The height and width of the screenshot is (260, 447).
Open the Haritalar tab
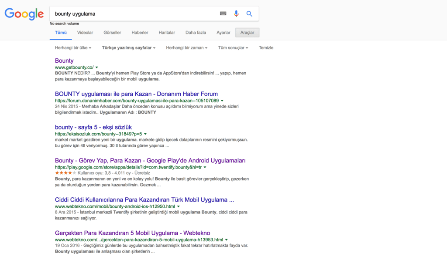coord(167,32)
